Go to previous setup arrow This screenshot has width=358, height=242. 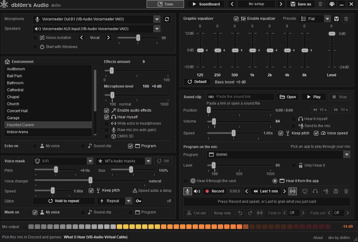click(232, 4)
